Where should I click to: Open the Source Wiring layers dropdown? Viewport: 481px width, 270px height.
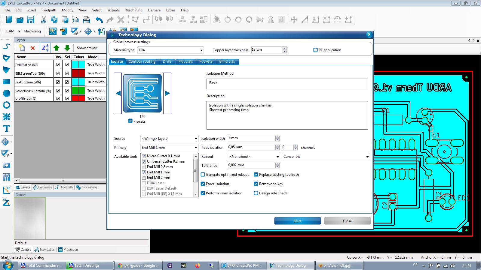pos(196,139)
